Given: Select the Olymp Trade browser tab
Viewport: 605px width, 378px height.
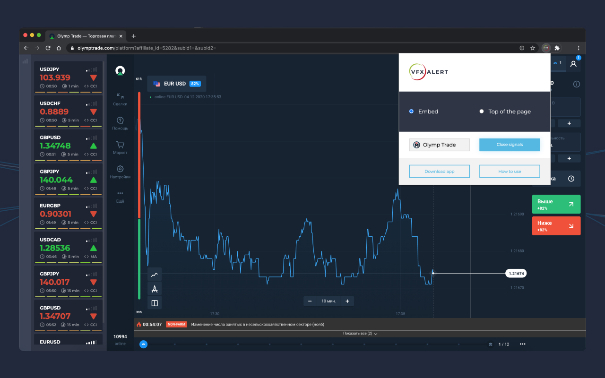Looking at the screenshot, I should [x=86, y=36].
